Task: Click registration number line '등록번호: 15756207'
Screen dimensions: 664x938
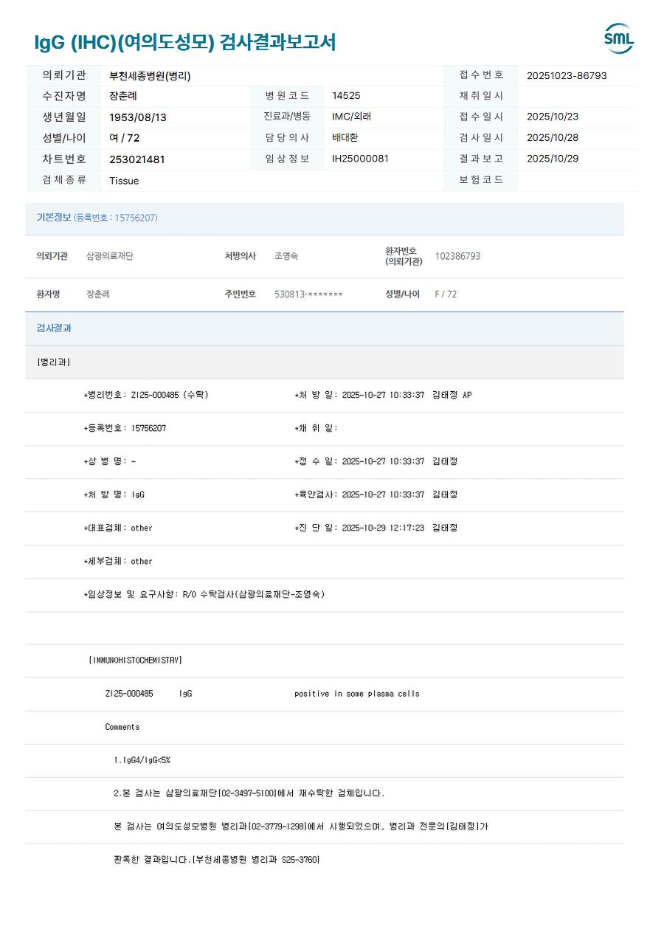Action: pos(125,428)
